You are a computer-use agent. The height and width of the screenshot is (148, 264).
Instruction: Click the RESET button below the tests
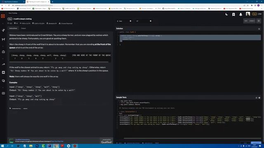[x=157, y=143]
